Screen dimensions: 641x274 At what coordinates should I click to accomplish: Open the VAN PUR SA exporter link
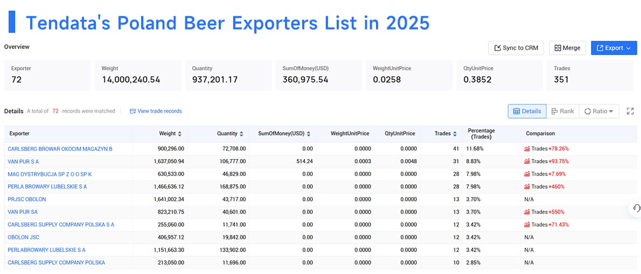pos(23,212)
